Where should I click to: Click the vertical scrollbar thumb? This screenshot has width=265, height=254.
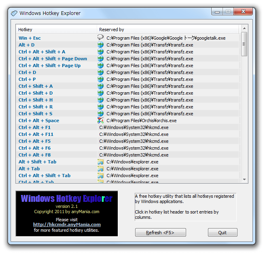[244, 44]
